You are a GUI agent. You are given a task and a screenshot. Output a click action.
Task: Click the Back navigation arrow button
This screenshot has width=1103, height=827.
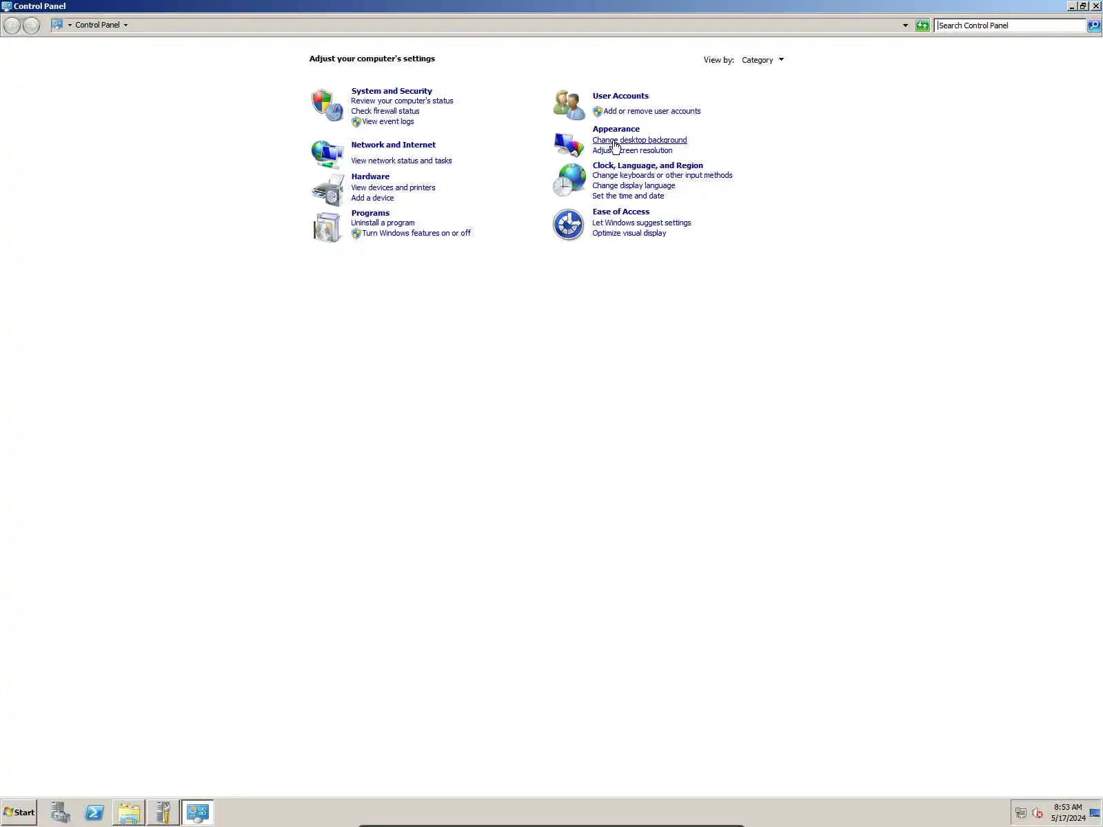pos(12,25)
